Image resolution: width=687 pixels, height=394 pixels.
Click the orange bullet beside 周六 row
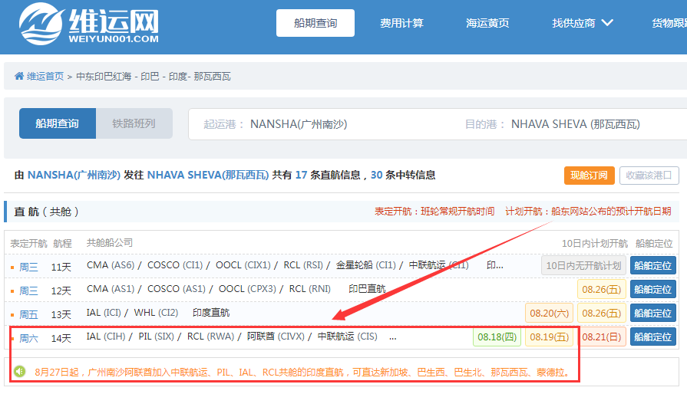pyautogui.click(x=12, y=338)
